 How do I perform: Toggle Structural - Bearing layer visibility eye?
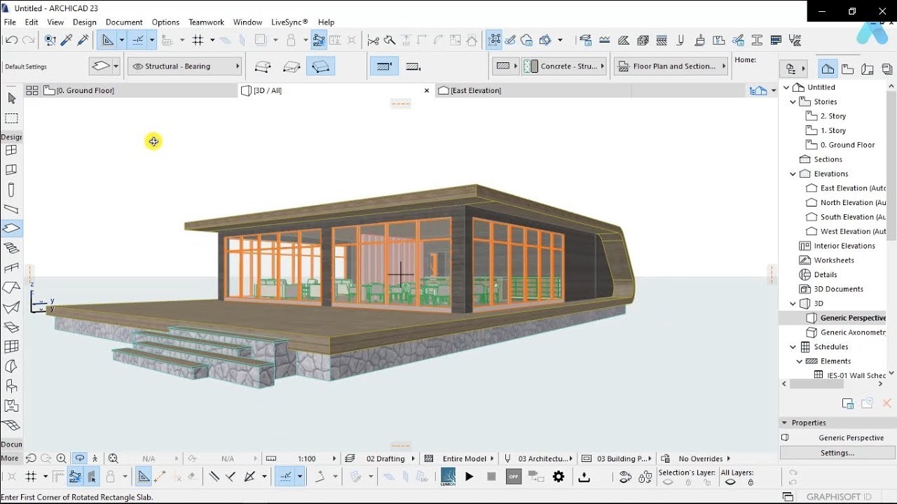[137, 66]
